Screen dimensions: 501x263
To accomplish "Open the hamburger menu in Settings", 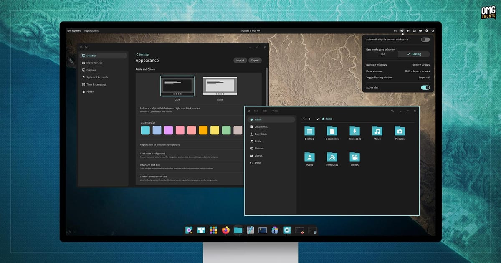I will pyautogui.click(x=81, y=47).
